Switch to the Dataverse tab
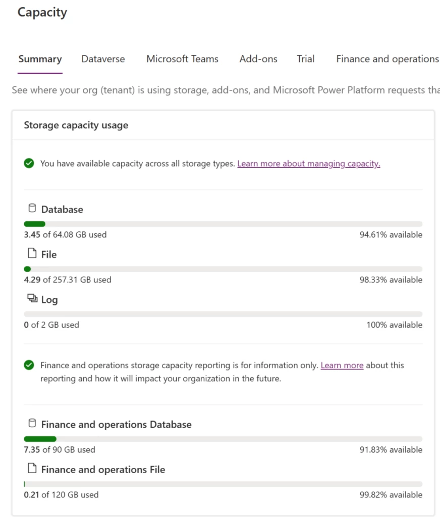Screen dimensions: 440x517 click(x=103, y=59)
